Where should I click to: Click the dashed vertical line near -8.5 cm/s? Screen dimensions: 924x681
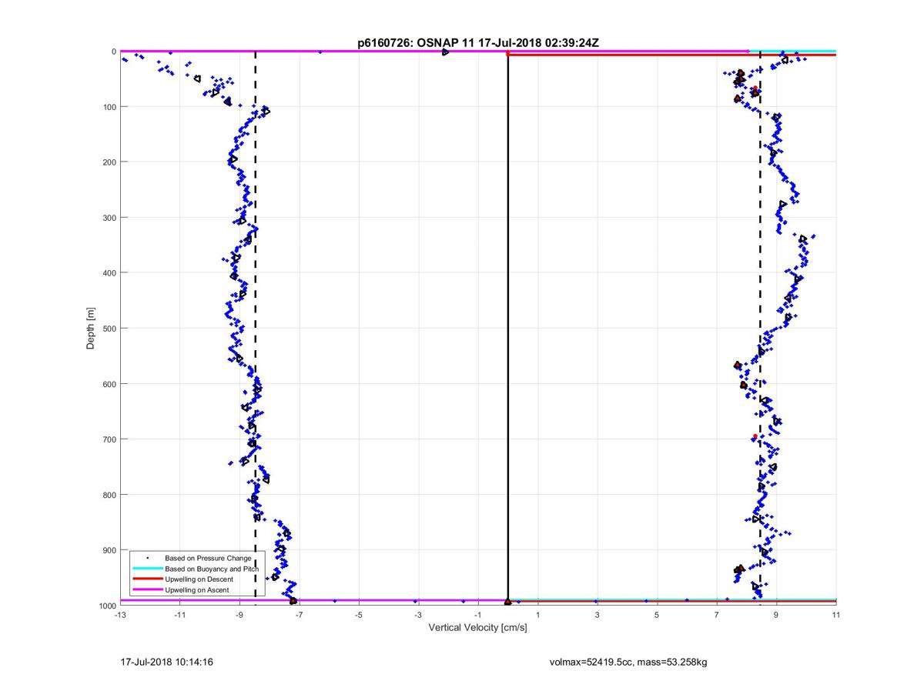[256, 328]
